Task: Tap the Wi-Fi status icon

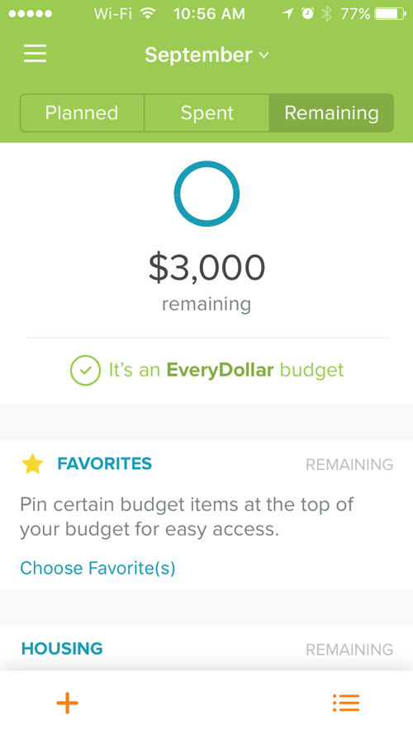Action: tap(147, 13)
